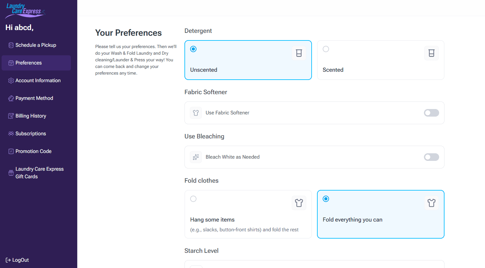The image size is (485, 268).
Task: Toggle the Use Fabric Softener switch
Action: point(432,113)
